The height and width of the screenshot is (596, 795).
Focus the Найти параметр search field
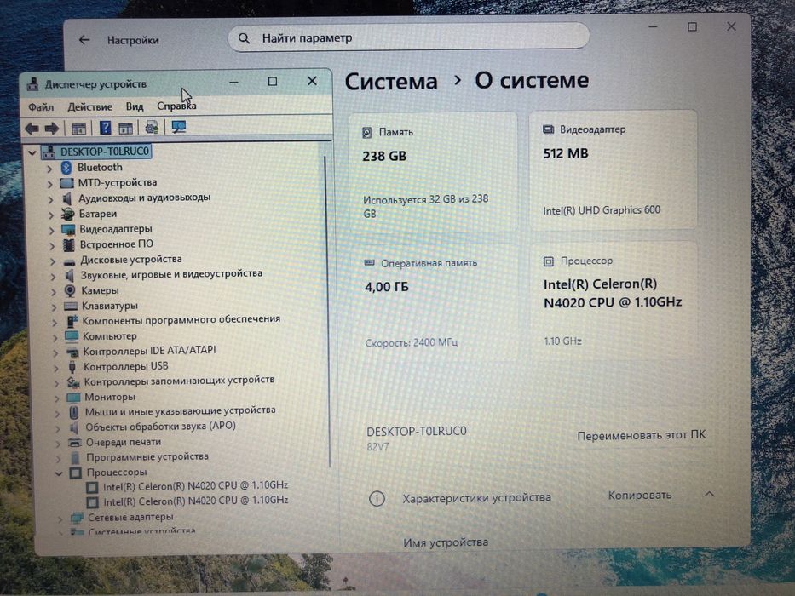409,38
